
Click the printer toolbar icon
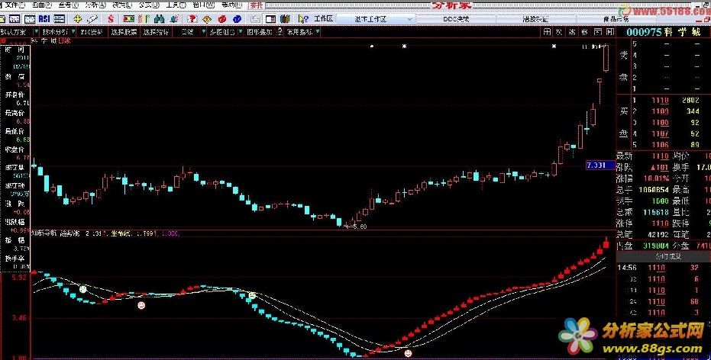[x=255, y=19]
